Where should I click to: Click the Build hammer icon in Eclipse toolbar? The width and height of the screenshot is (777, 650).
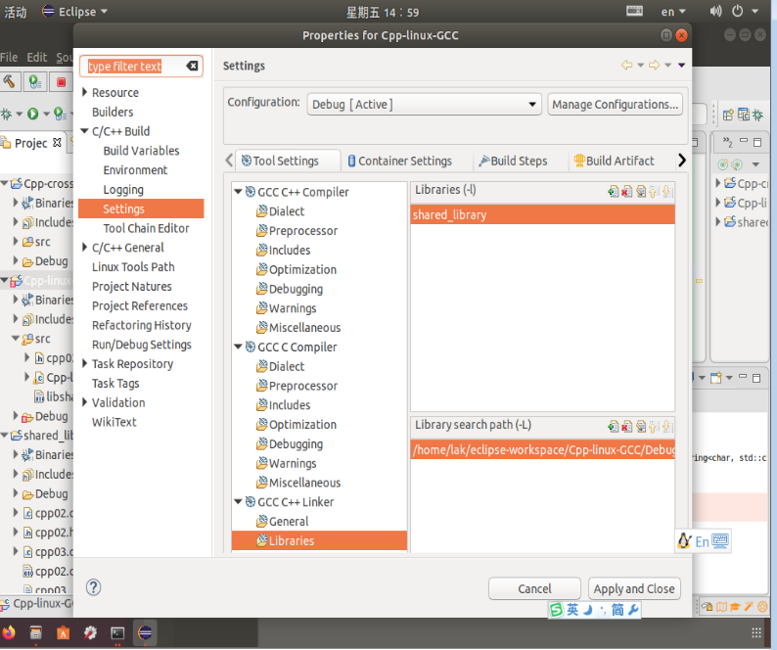10,82
